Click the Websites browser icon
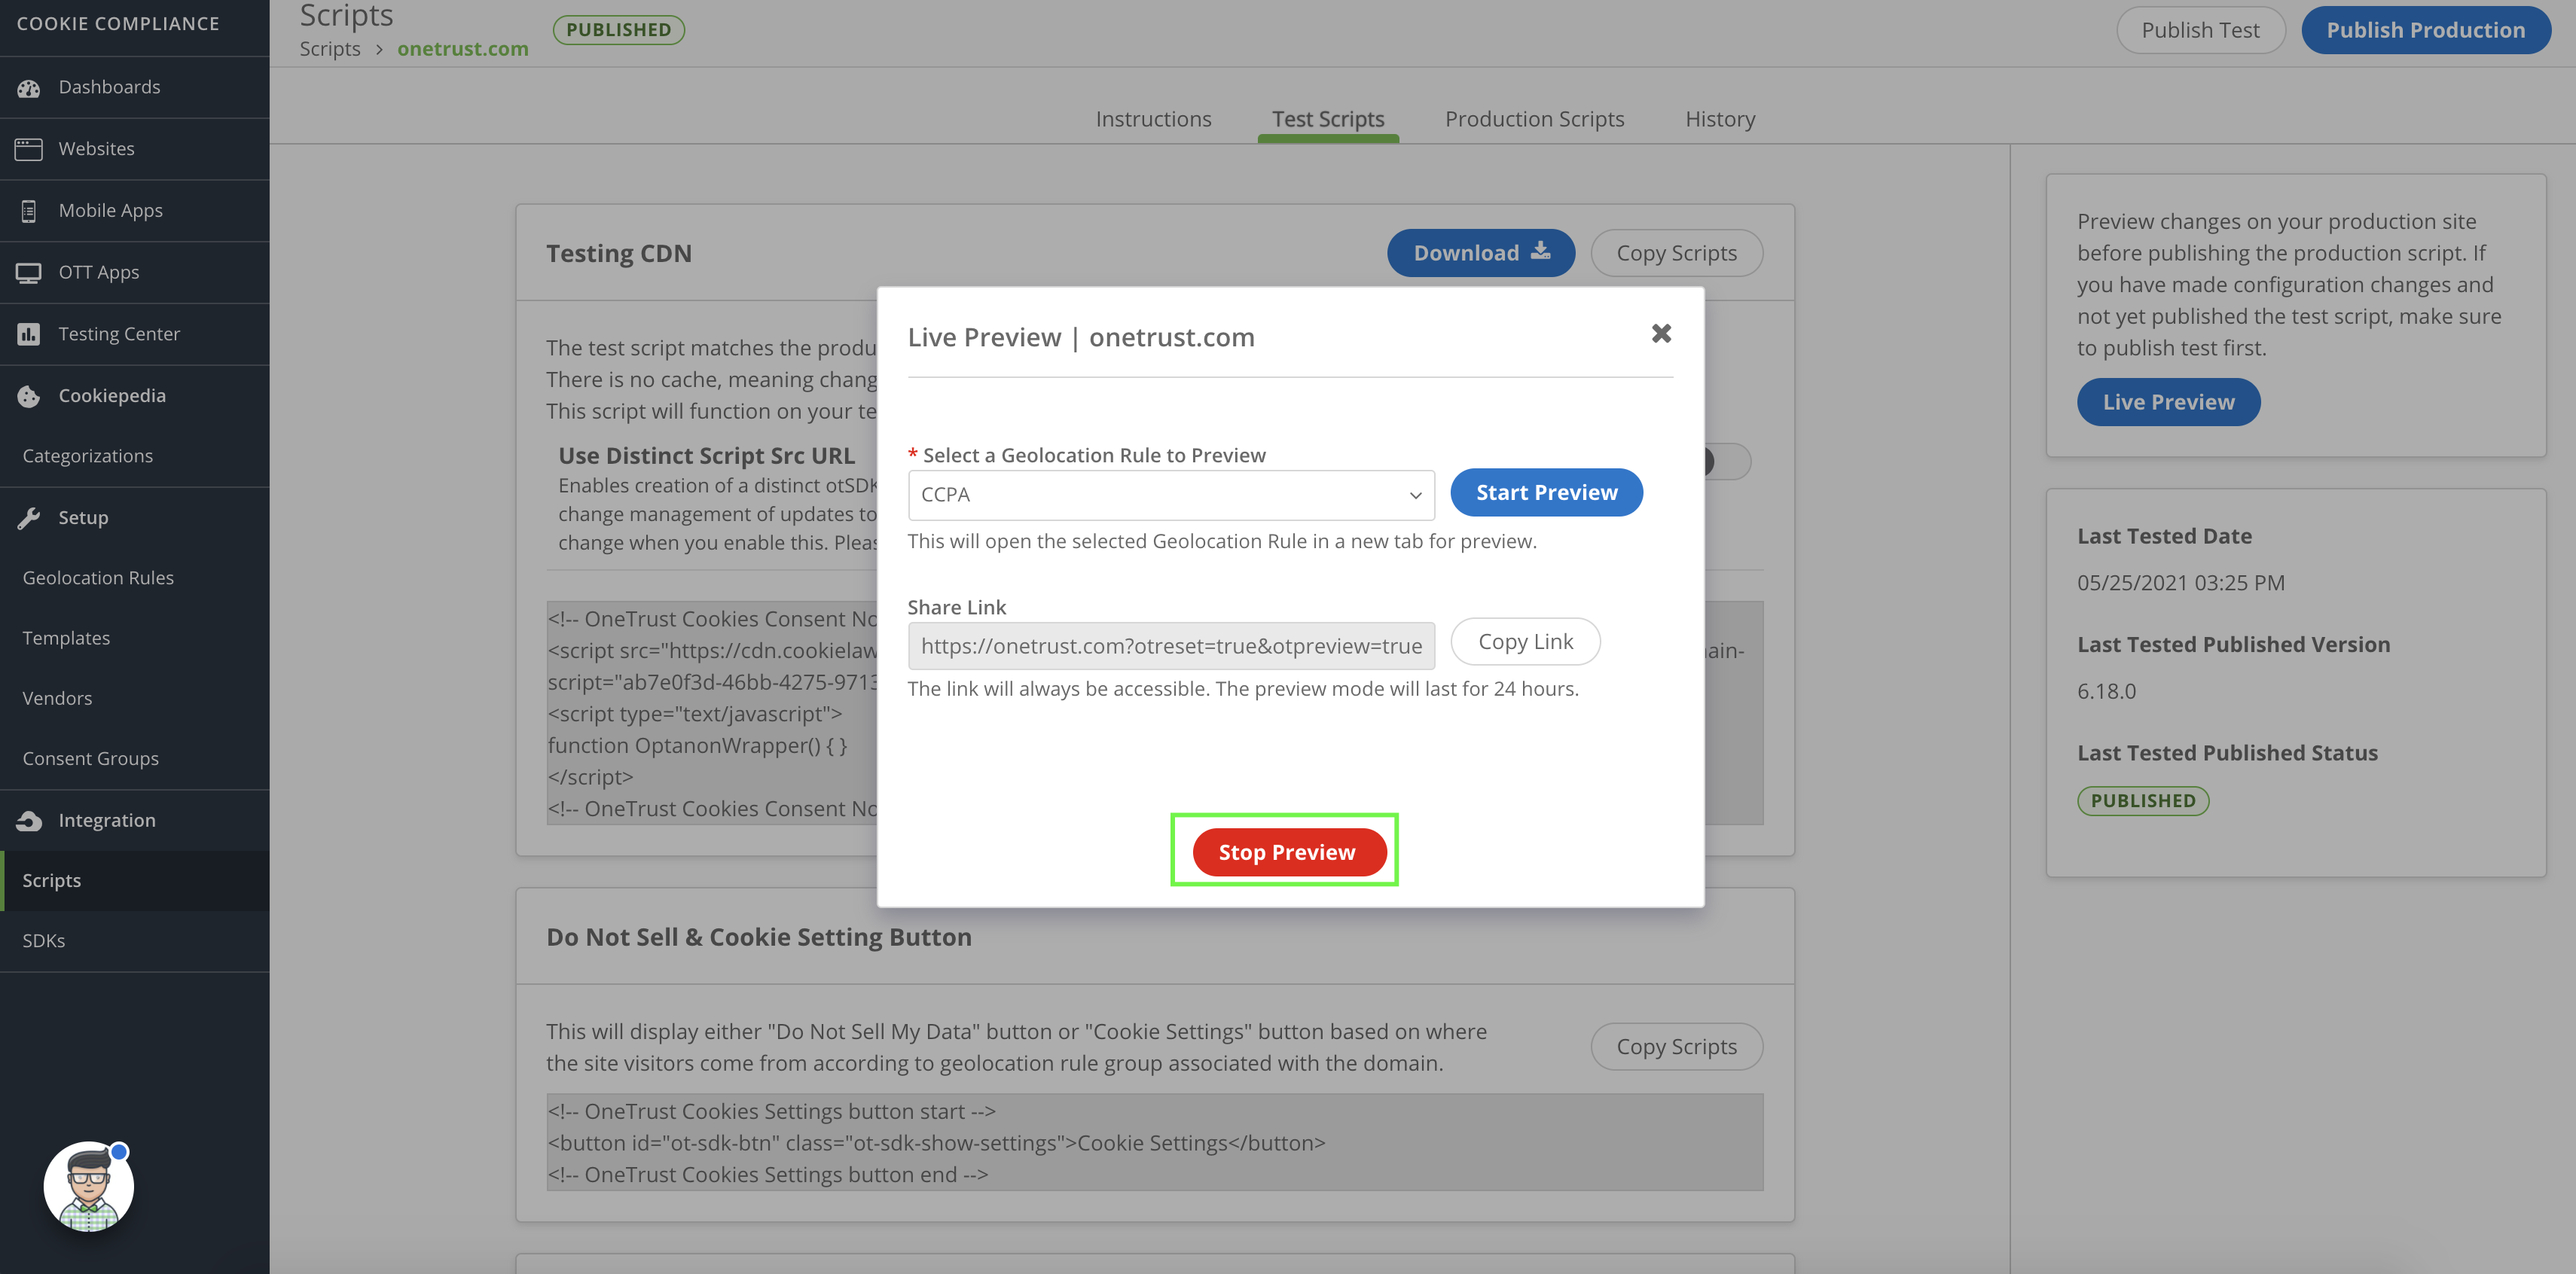 point(29,149)
